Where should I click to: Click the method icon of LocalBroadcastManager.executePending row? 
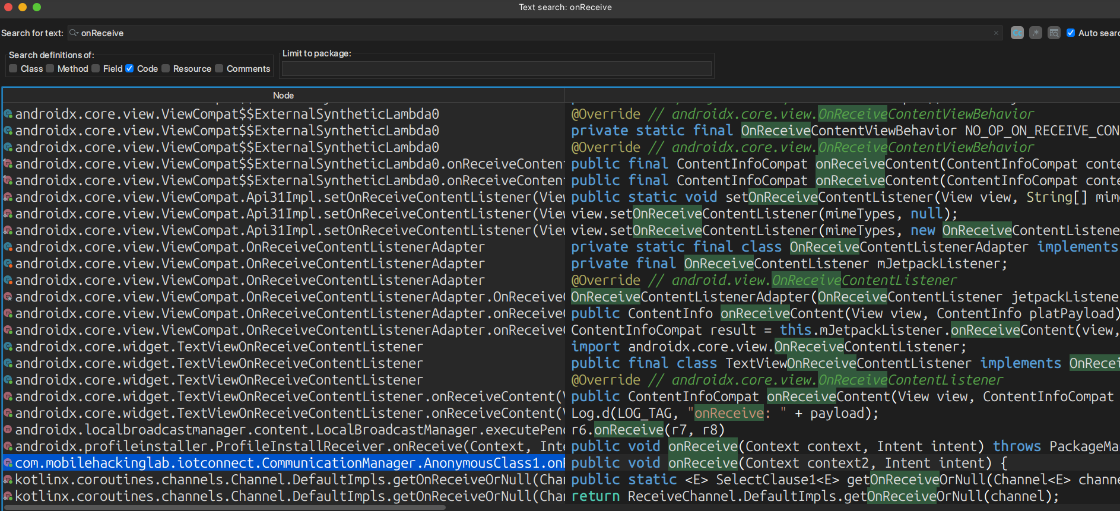click(8, 430)
